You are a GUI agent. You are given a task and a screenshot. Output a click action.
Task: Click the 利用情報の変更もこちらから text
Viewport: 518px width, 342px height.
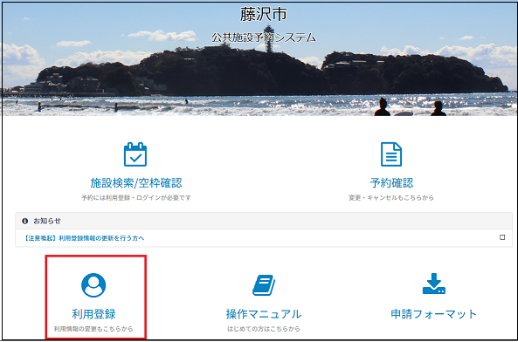[x=93, y=329]
